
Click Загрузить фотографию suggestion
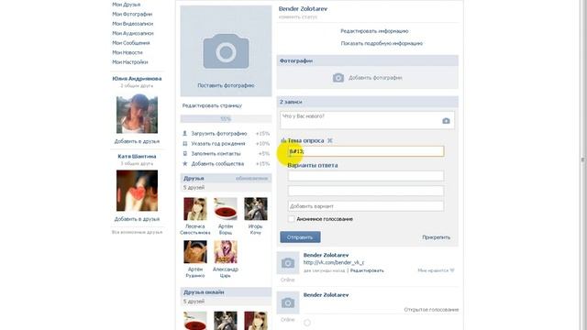219,134
